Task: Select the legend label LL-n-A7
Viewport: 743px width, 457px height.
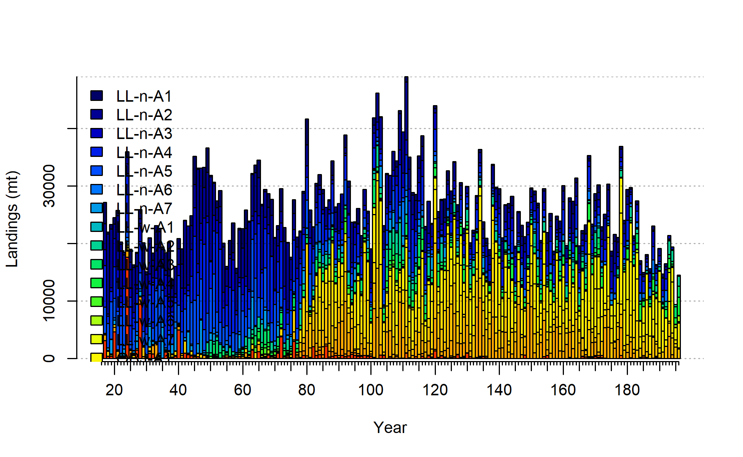Action: coord(144,208)
